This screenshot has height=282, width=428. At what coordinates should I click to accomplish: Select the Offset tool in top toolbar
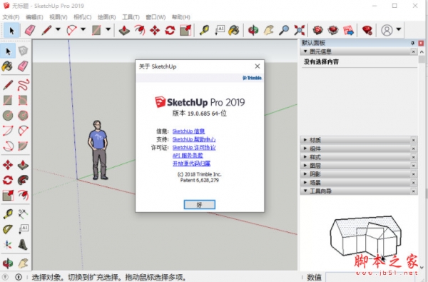coord(140,30)
